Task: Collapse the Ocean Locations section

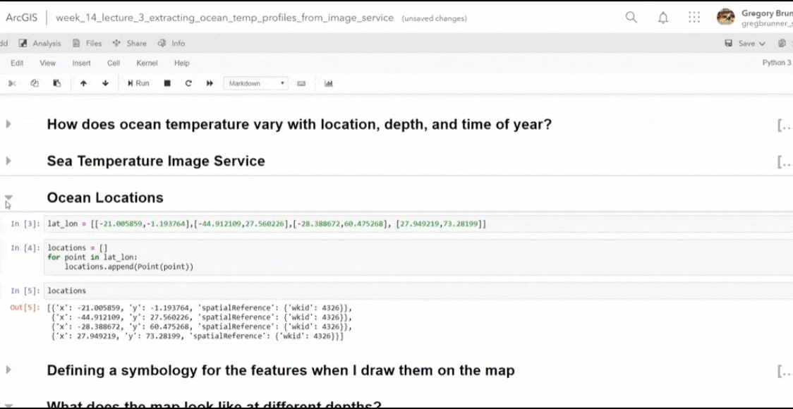Action: point(8,199)
